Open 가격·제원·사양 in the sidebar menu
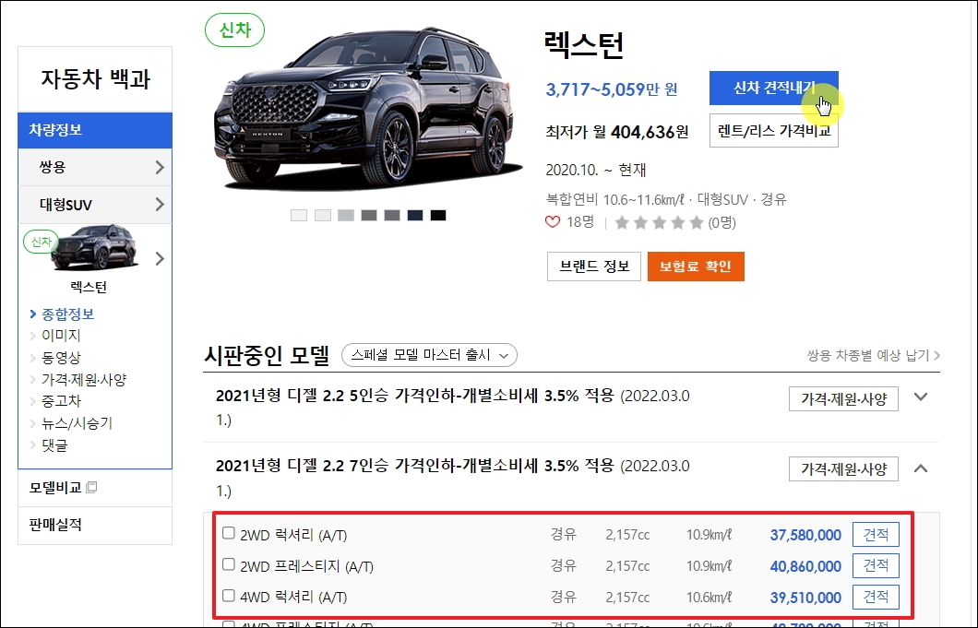The width and height of the screenshot is (978, 628). click(x=84, y=379)
